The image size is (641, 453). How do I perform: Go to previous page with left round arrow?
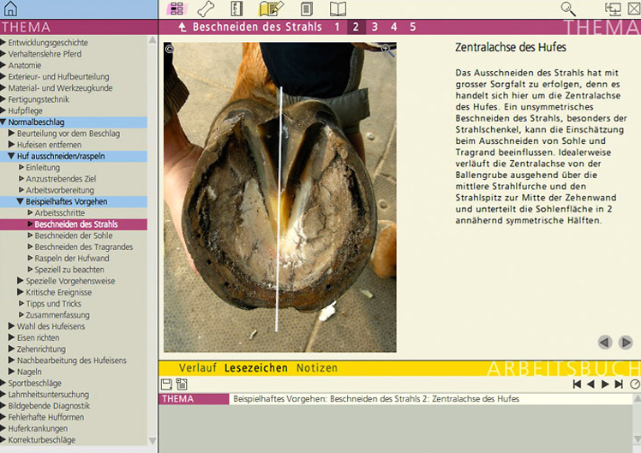pos(605,343)
